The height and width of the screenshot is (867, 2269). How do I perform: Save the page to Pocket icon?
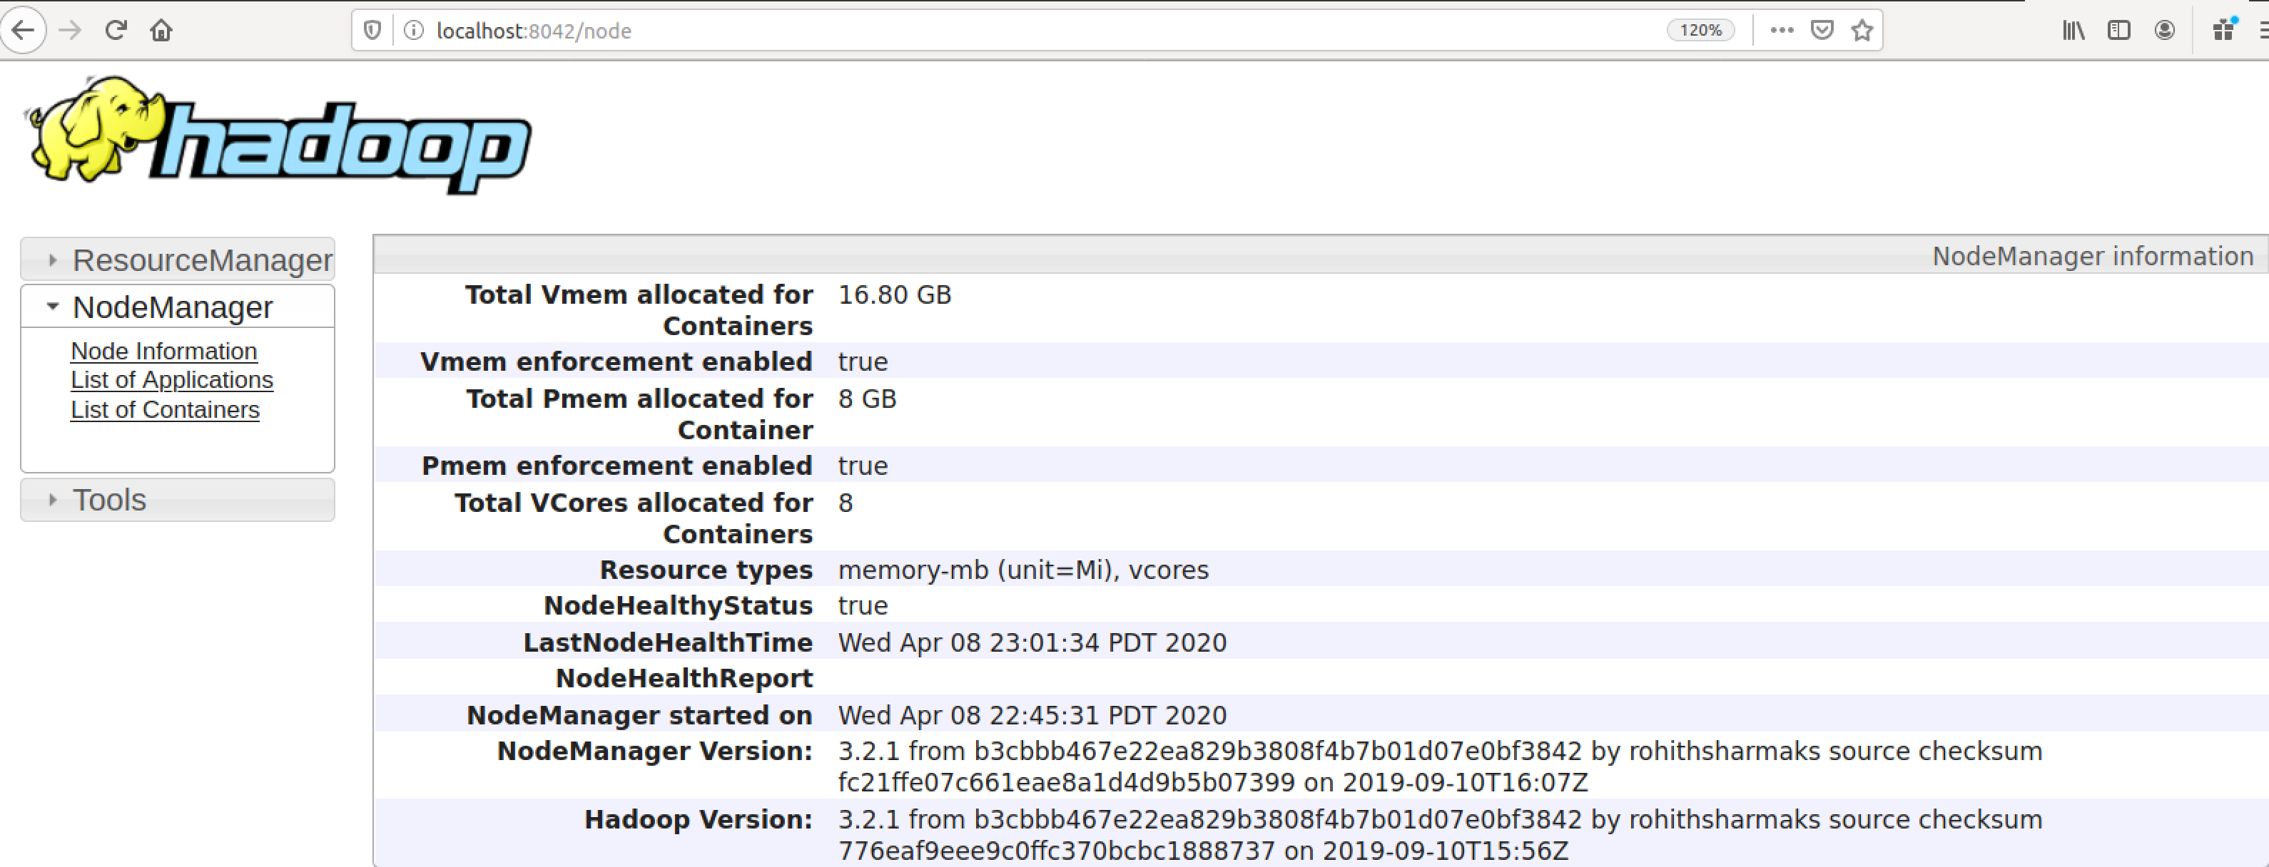pyautogui.click(x=1822, y=31)
